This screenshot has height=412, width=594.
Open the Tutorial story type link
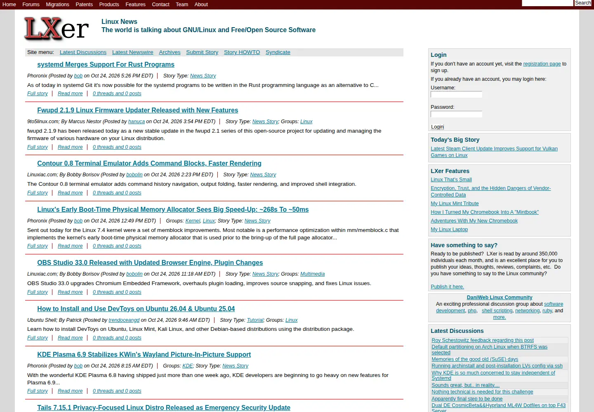pos(255,320)
